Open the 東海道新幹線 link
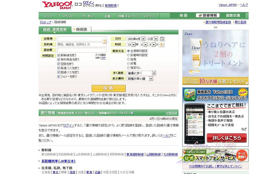 click(135, 154)
